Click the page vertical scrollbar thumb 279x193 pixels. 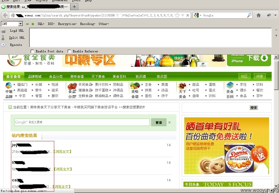pos(276,76)
